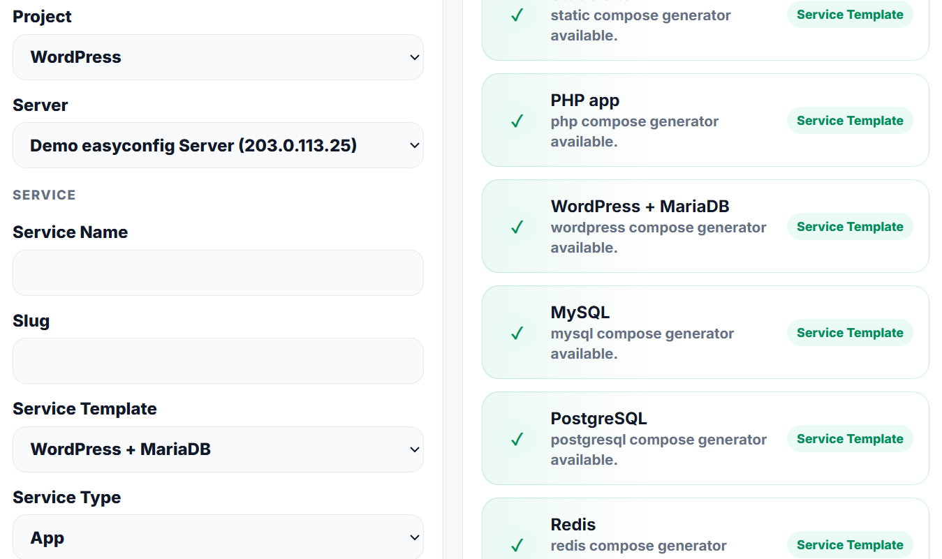Click Service Template badge on static compose card
This screenshot has width=942, height=559.
pyautogui.click(x=850, y=15)
